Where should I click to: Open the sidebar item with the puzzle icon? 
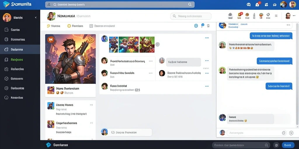20,69
